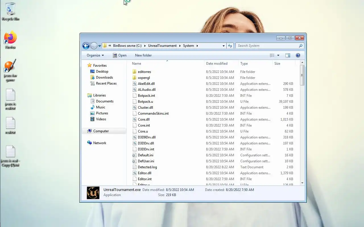Screen dimensions: 364x227
Task: Open the Organize menu
Action: coord(95,55)
